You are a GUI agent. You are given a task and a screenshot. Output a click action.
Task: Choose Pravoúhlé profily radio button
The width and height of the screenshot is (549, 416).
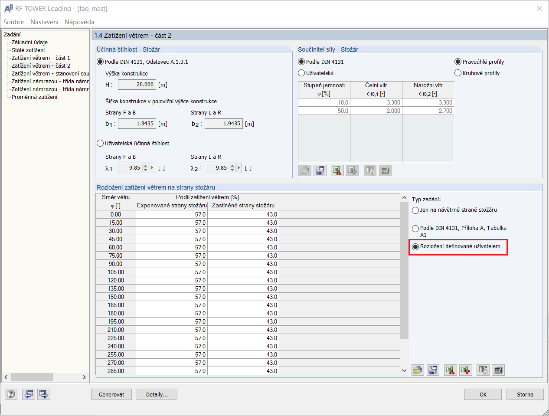[x=458, y=62]
